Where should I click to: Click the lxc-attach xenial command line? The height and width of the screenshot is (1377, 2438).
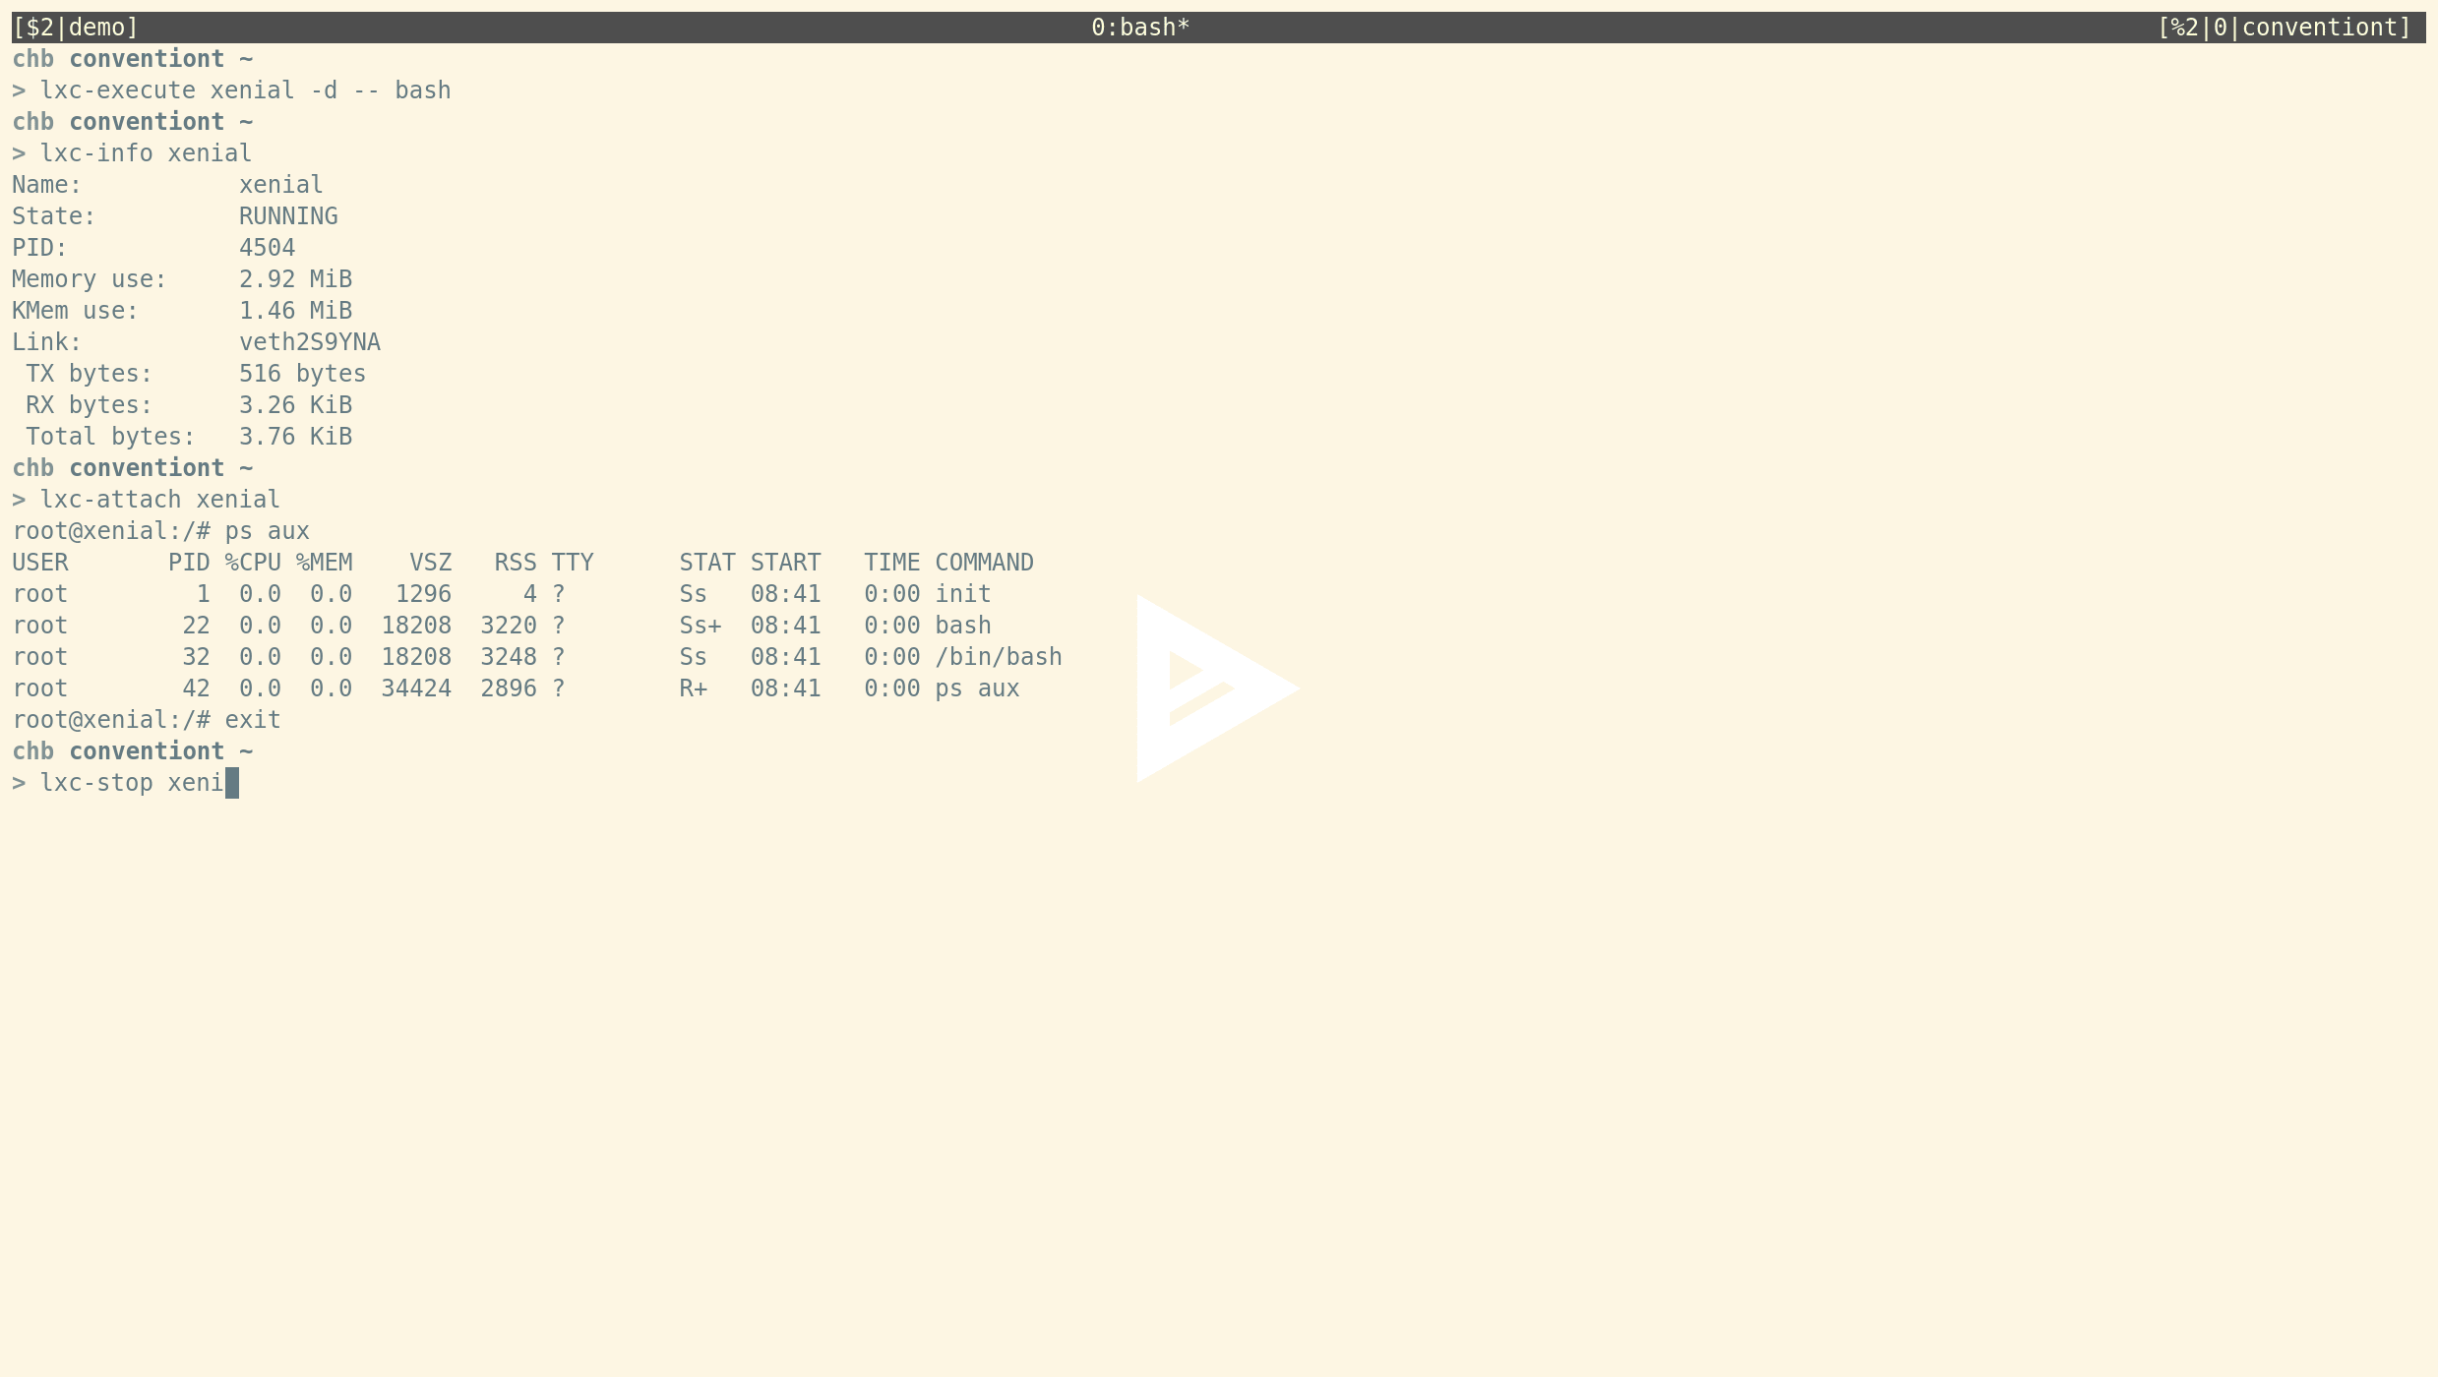(x=160, y=500)
